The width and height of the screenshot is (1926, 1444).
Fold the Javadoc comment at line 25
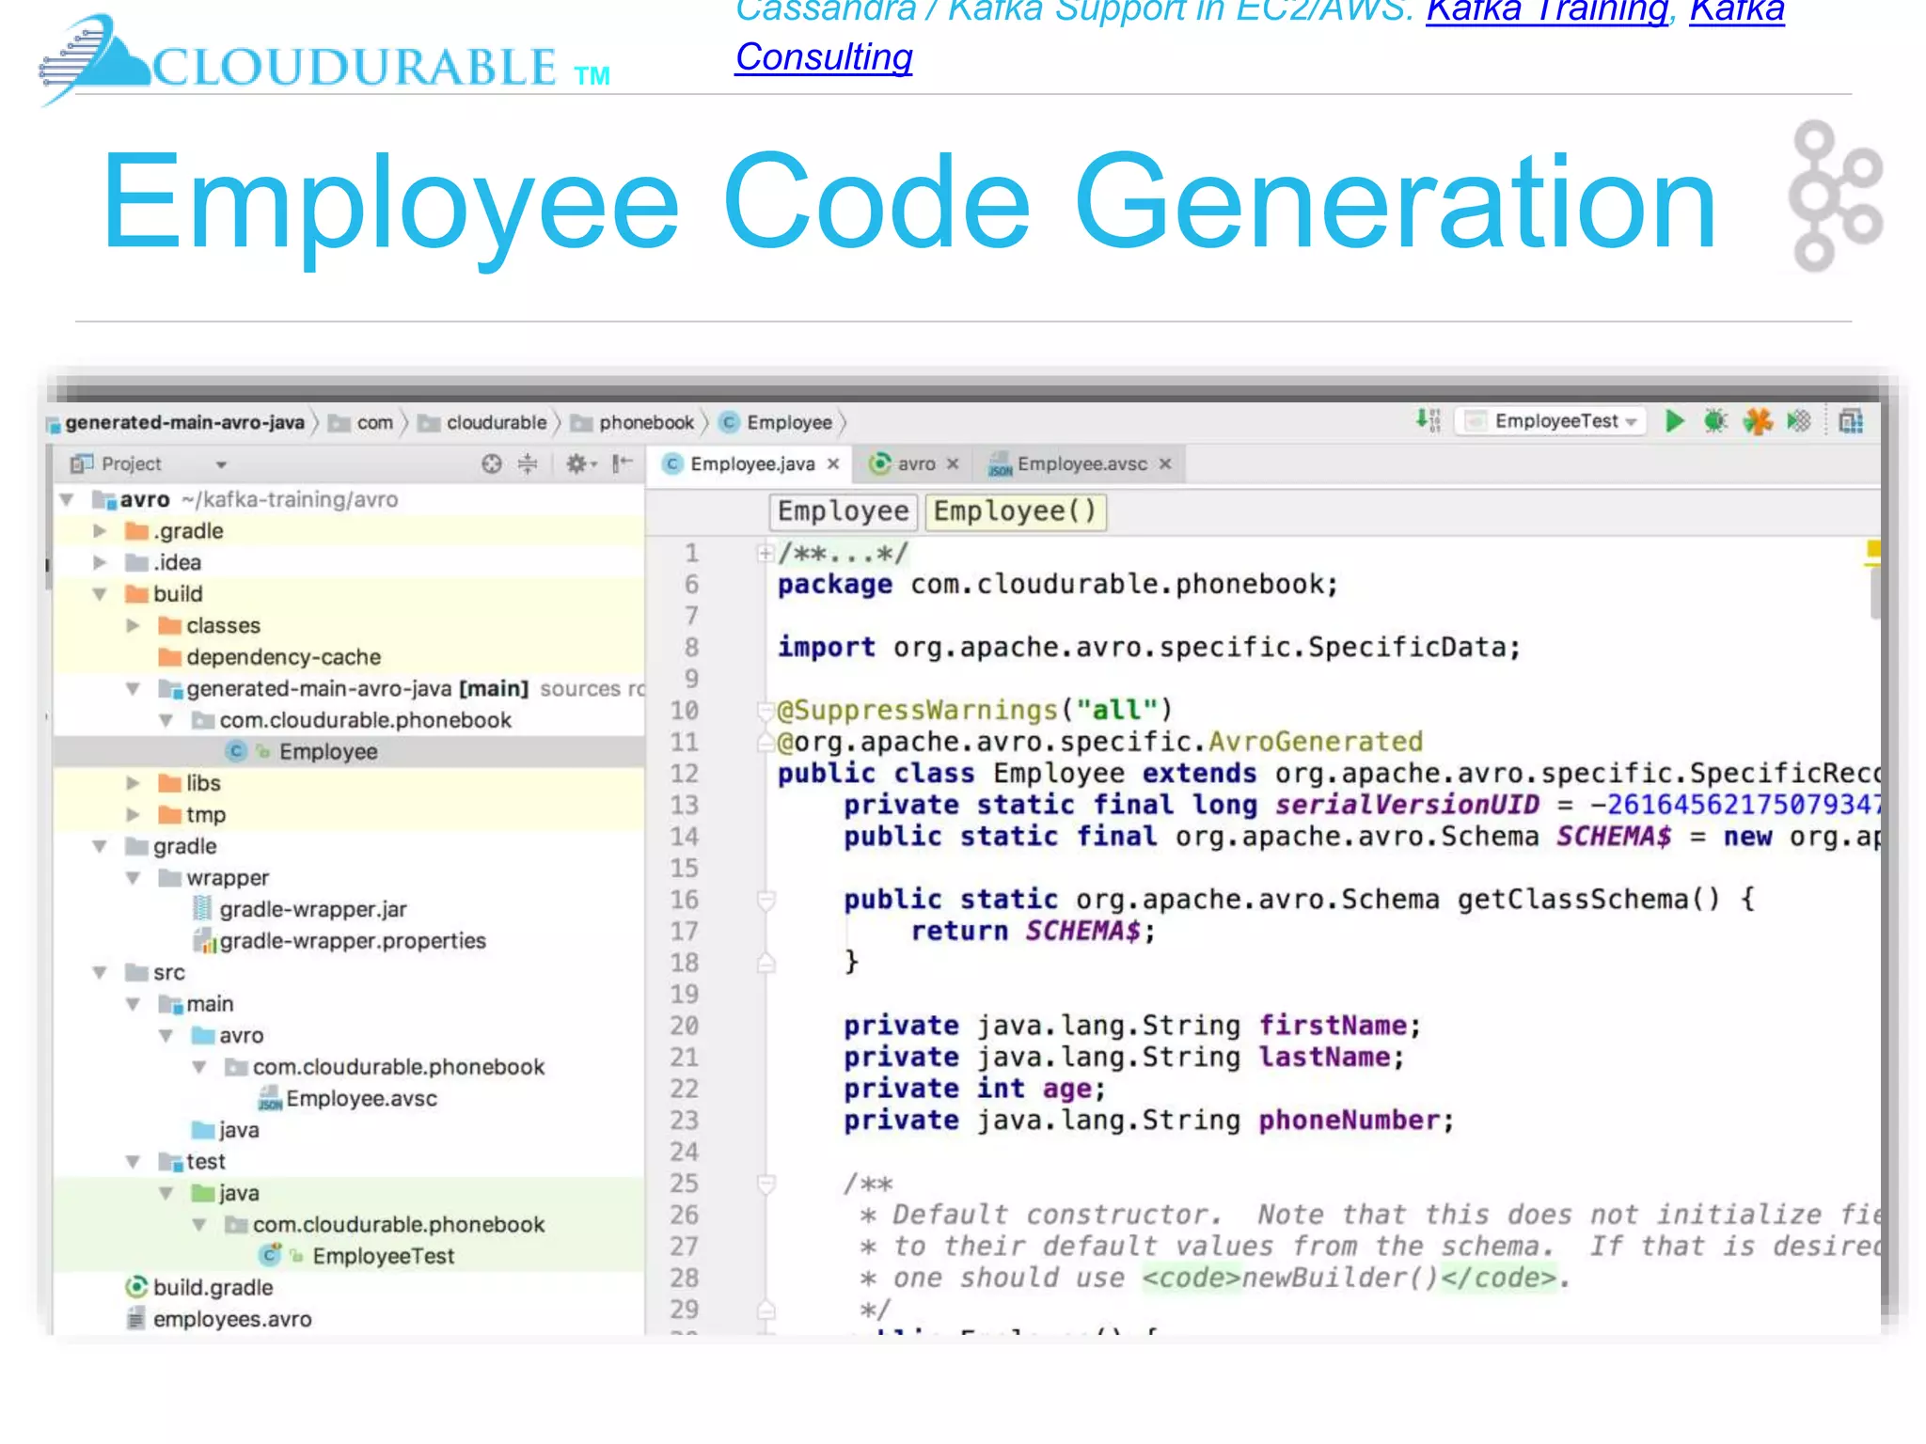pyautogui.click(x=766, y=1184)
